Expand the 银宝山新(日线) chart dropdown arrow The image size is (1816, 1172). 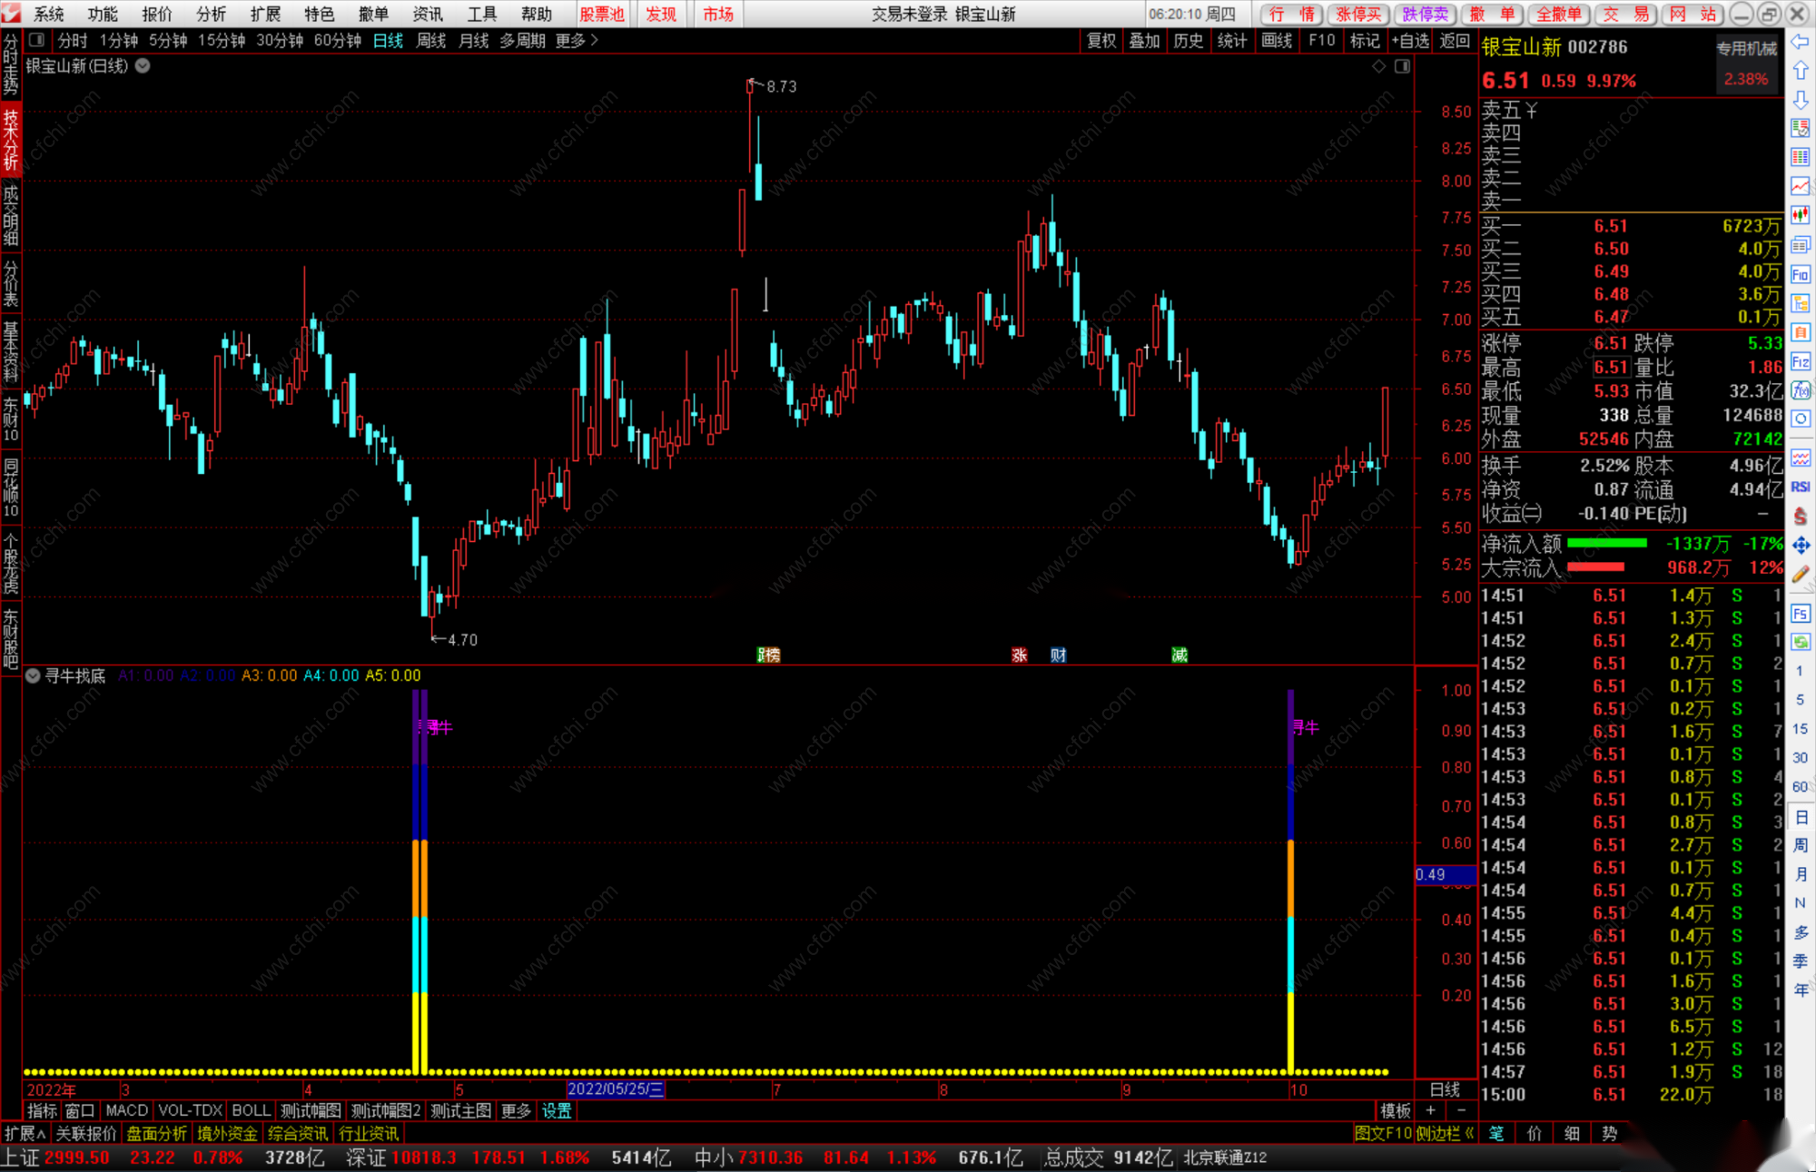(x=143, y=66)
